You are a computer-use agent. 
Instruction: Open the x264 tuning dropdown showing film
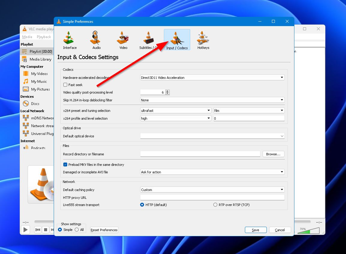point(249,110)
